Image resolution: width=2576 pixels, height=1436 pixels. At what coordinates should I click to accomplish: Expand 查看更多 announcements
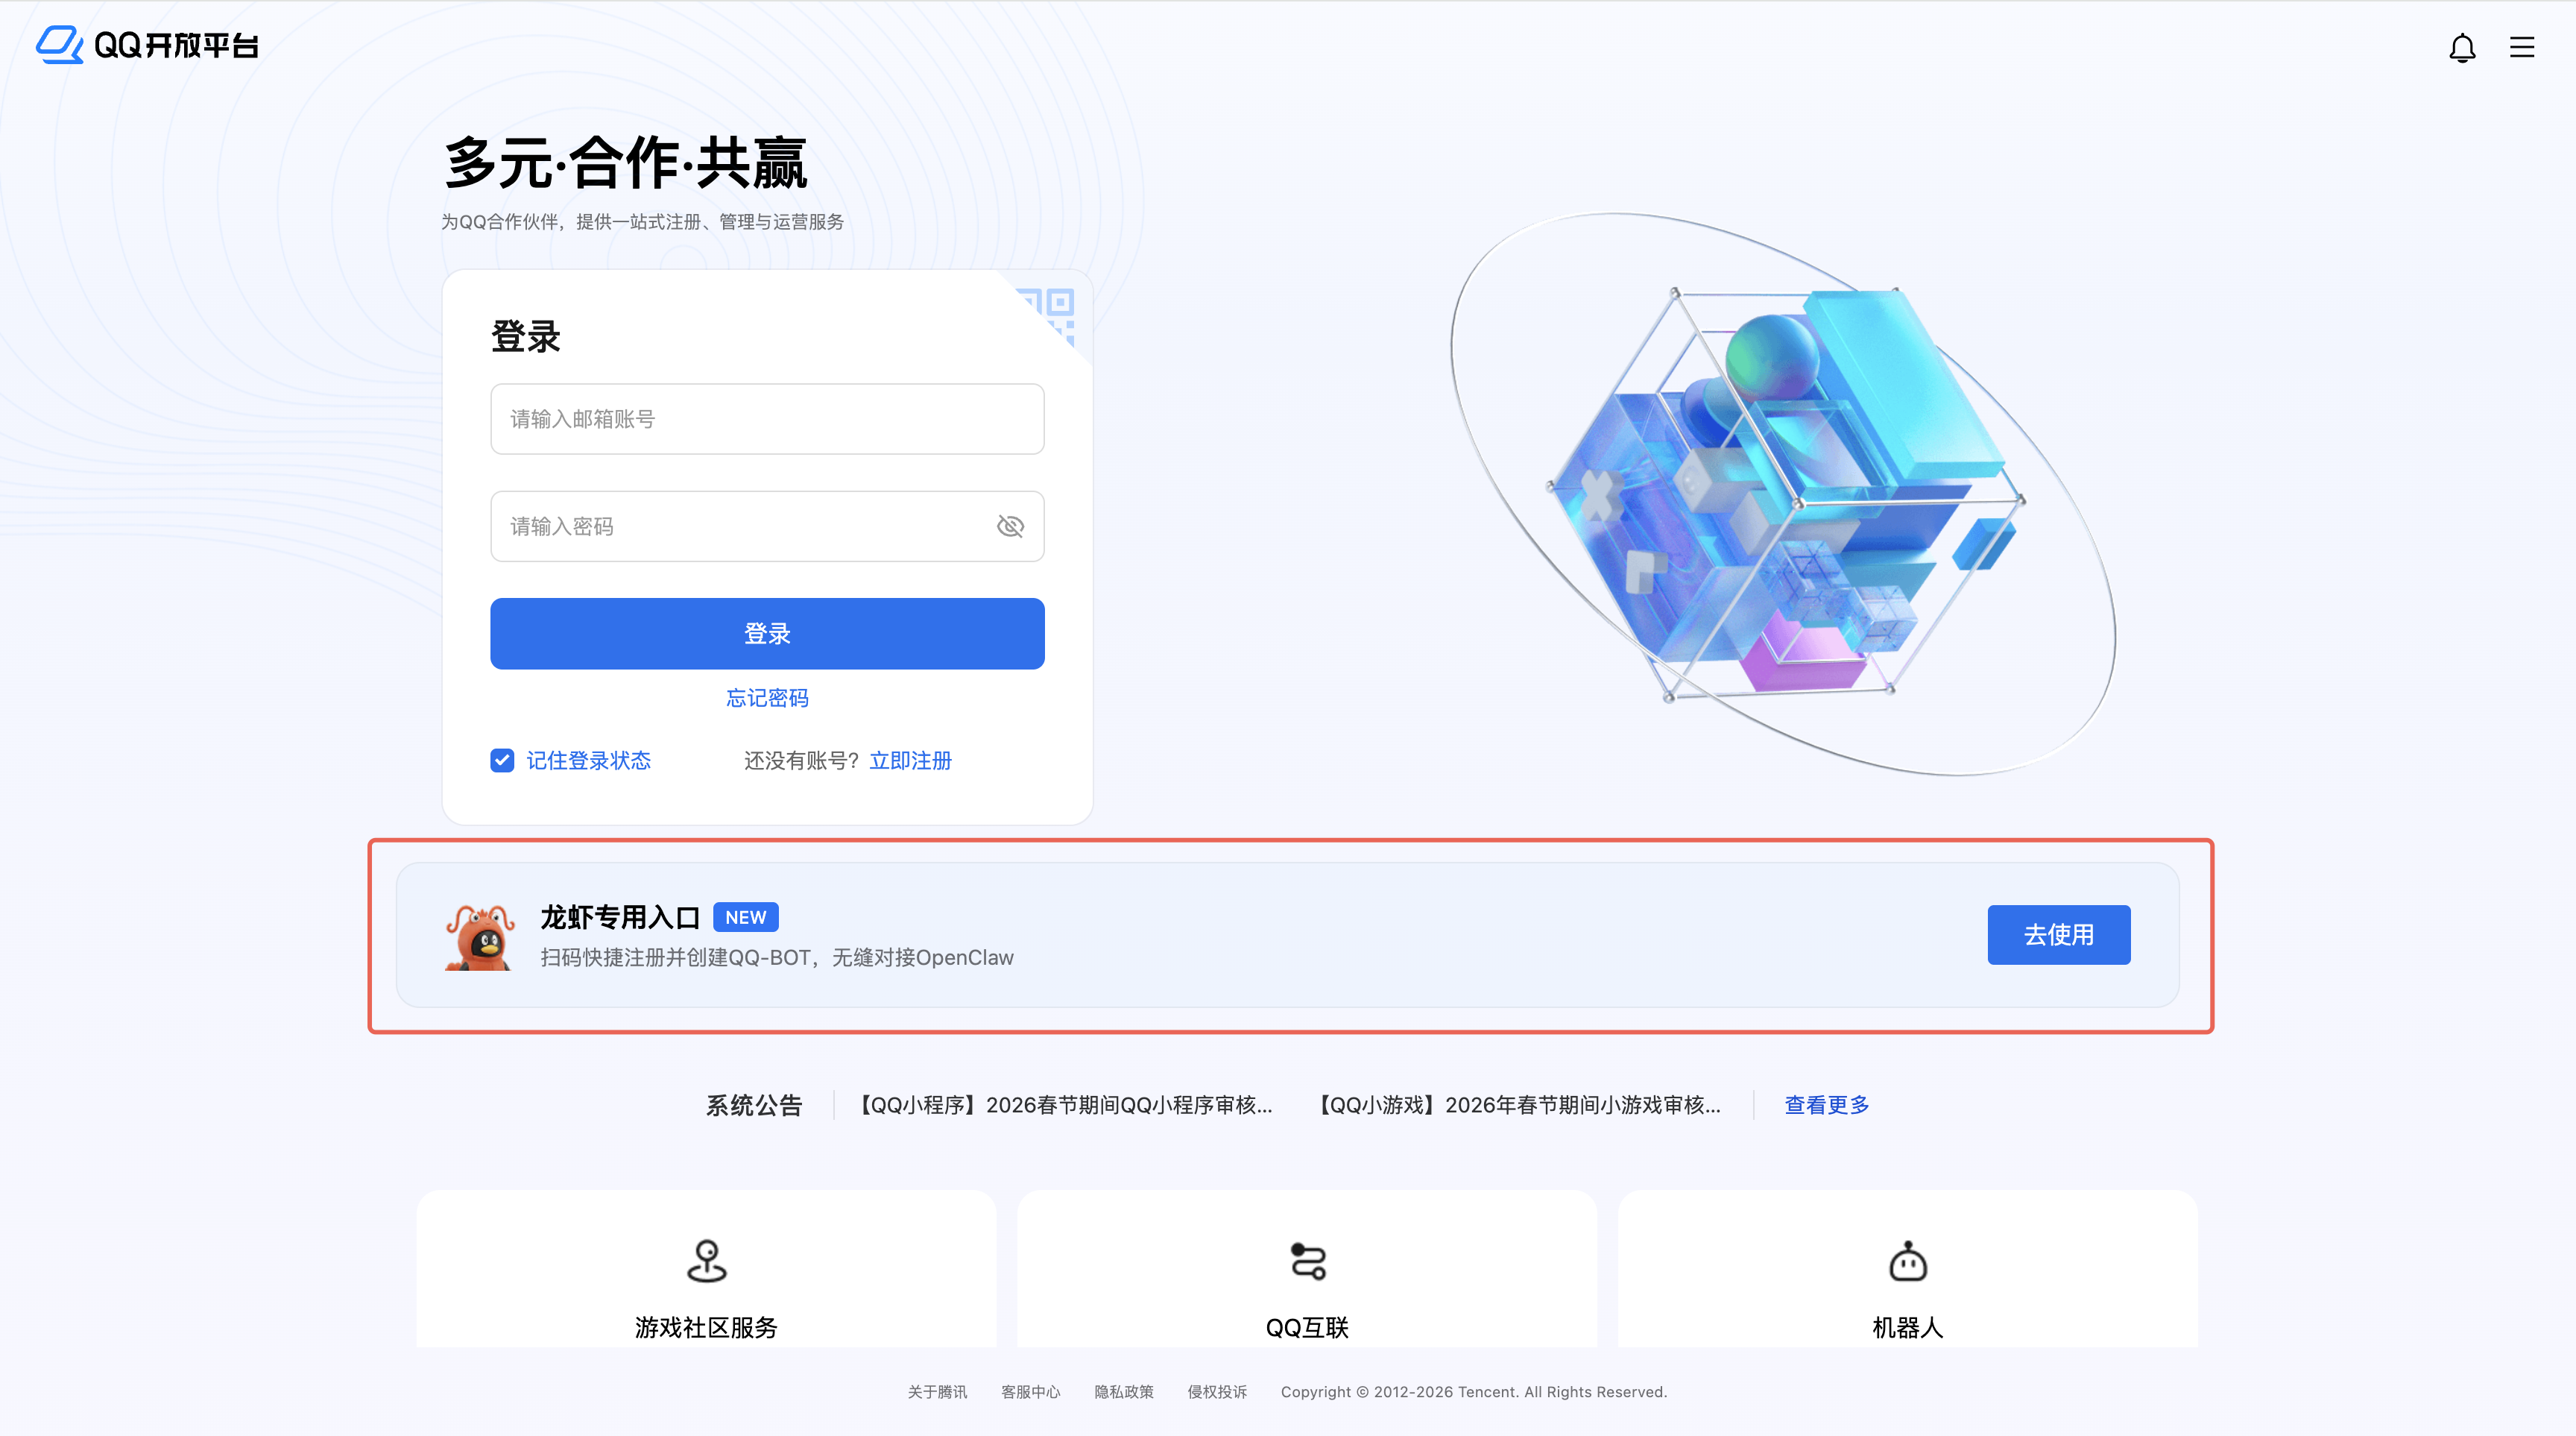click(x=1826, y=1105)
